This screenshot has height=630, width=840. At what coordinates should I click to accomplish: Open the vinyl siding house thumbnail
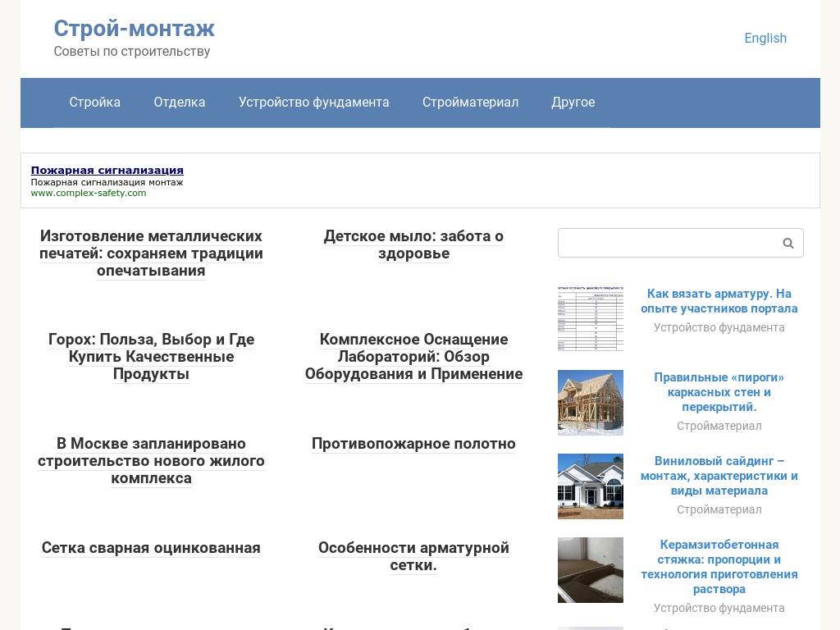click(590, 486)
